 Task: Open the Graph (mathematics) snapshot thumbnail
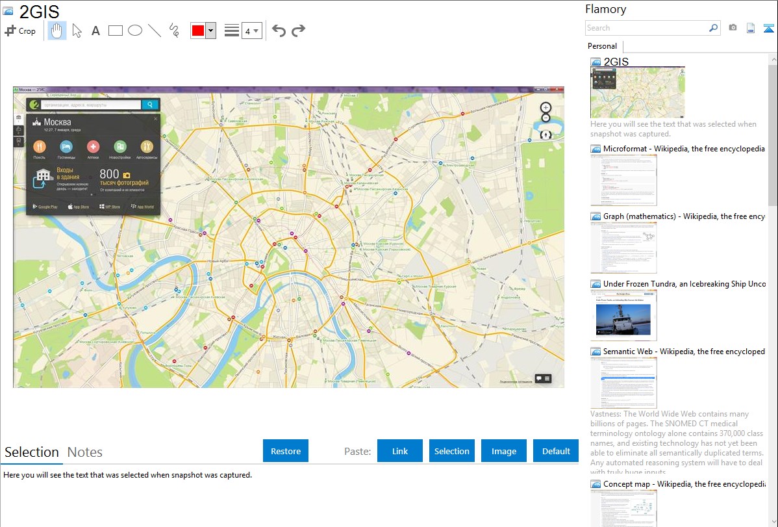[623, 248]
